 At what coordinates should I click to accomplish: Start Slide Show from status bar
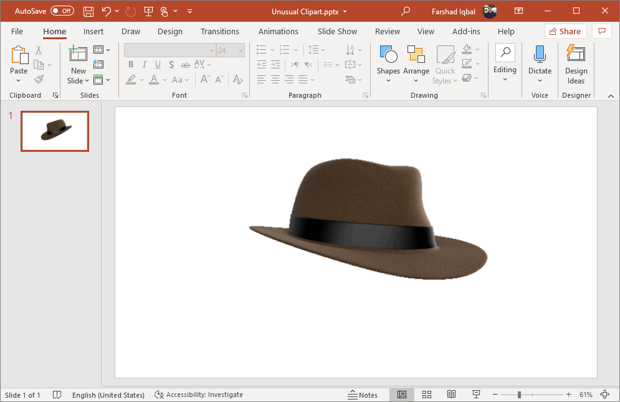point(476,395)
